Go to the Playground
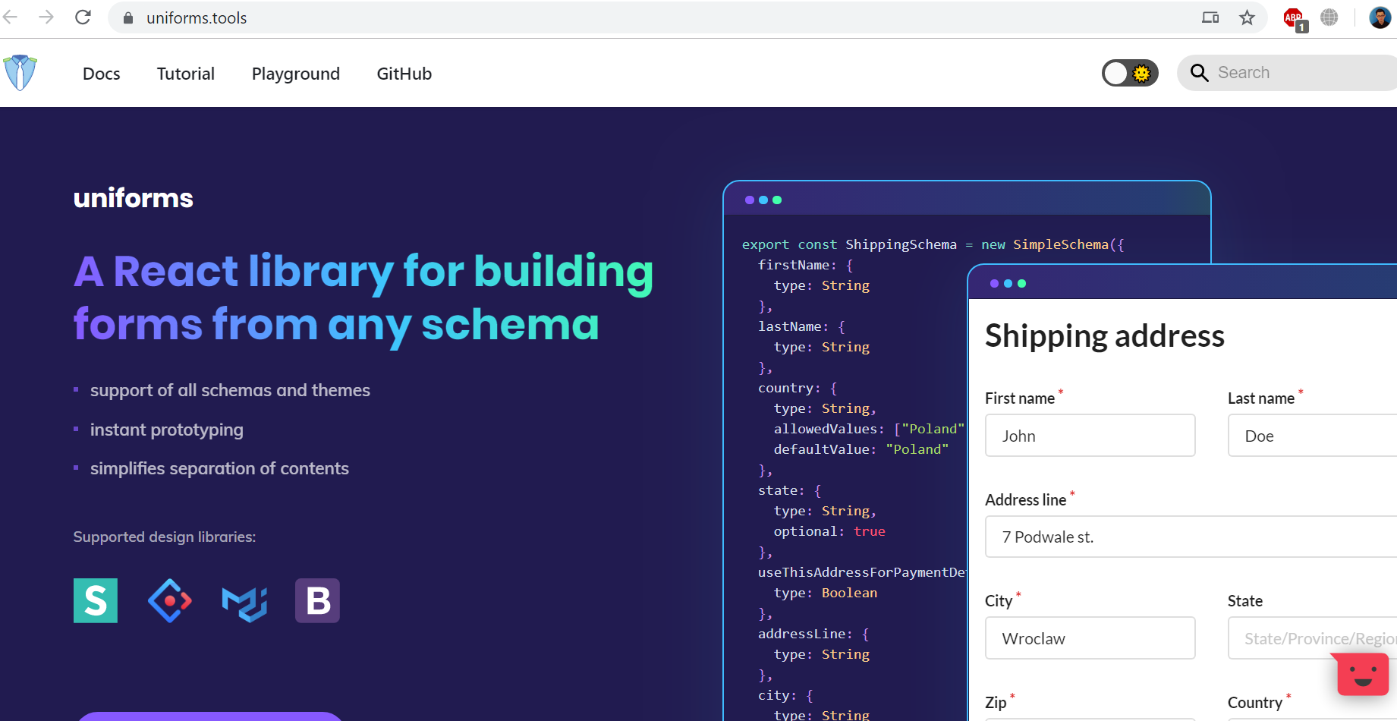 click(296, 74)
